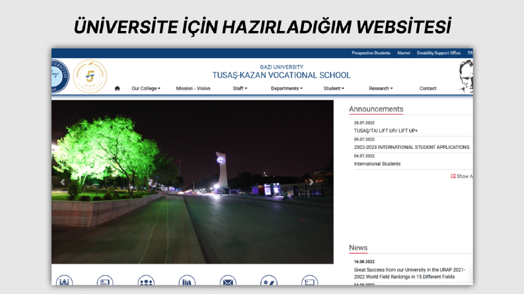Open the gear and pencil quick-link icon

coord(269,281)
